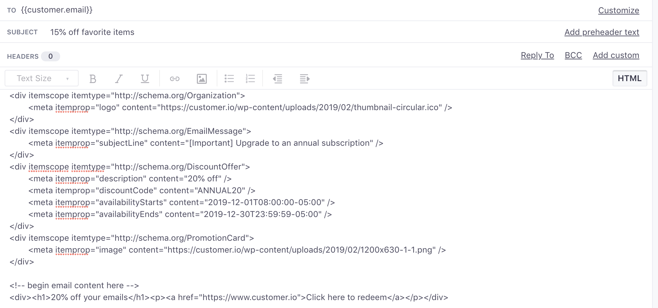Increase text indentation
Screen dimensions: 658x308
tap(304, 78)
